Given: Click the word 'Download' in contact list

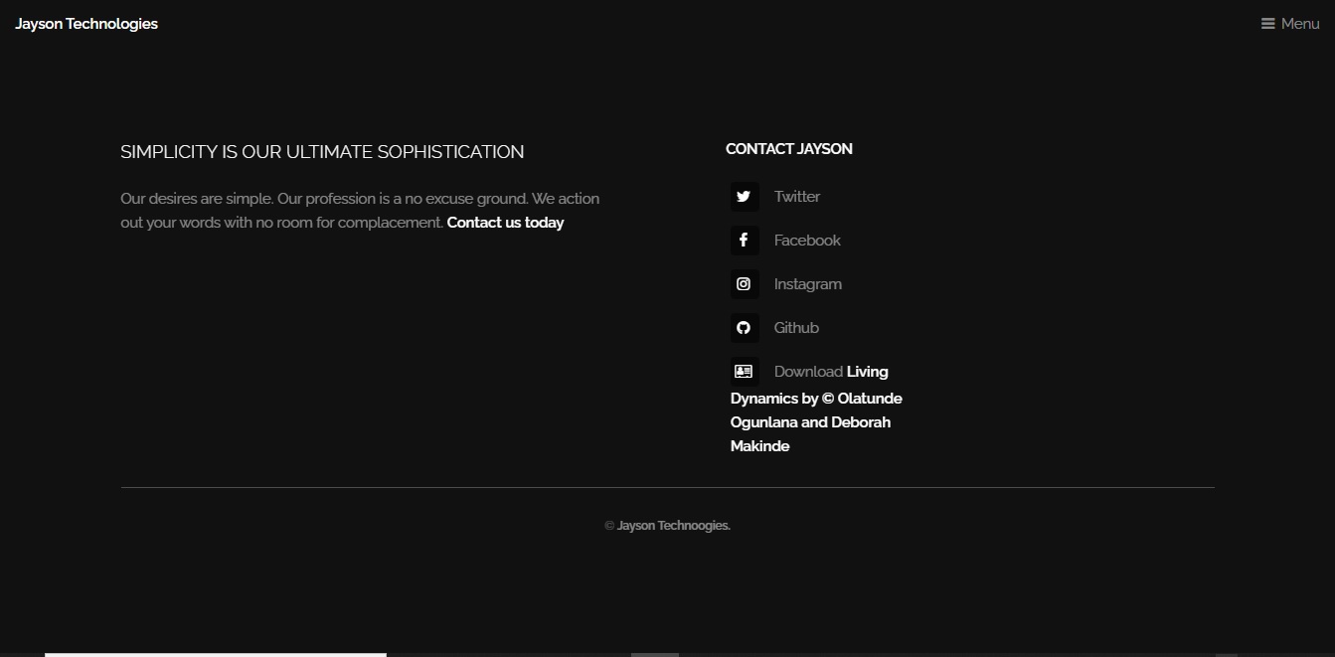Looking at the screenshot, I should 808,372.
